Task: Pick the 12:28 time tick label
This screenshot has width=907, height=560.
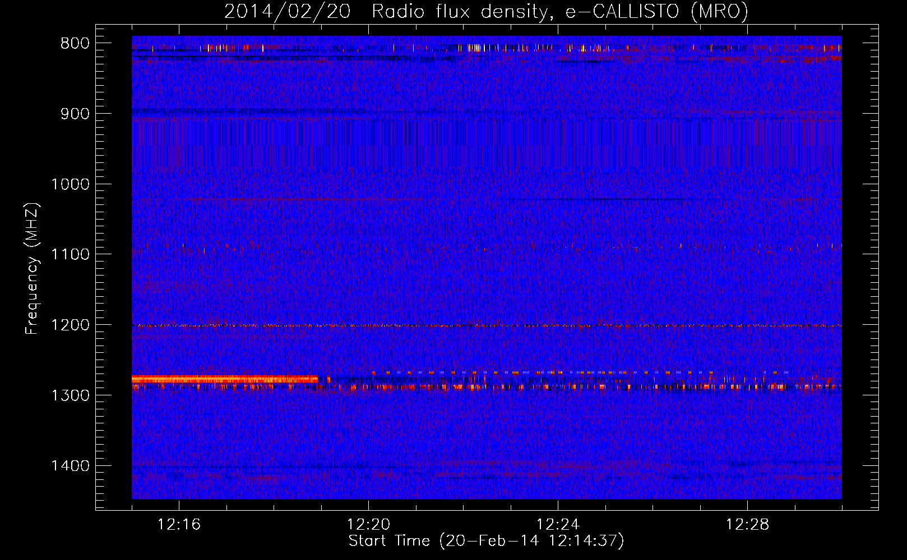Action: (747, 525)
